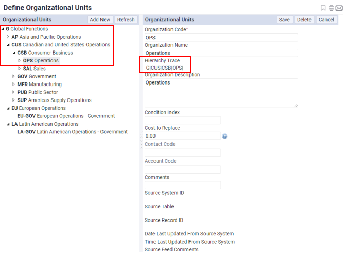Click the Condition Index input field
Image resolution: width=344 pixels, height=253 pixels.
point(183,120)
